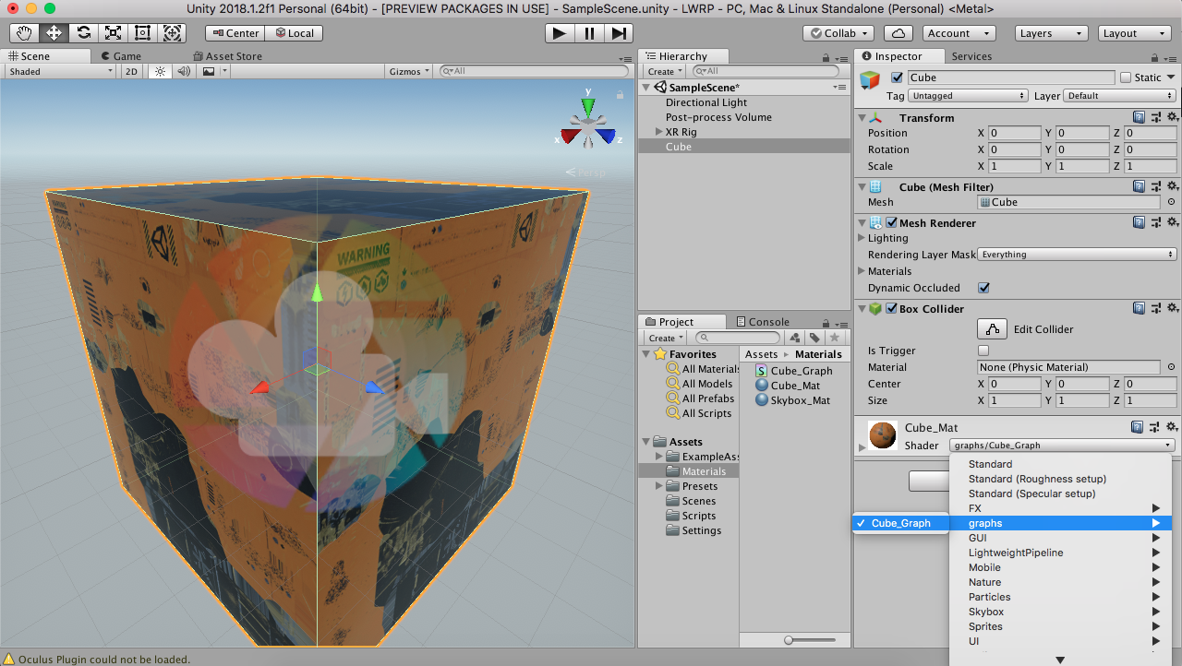Select the Rect transform tool
The width and height of the screenshot is (1182, 666).
pyautogui.click(x=142, y=33)
